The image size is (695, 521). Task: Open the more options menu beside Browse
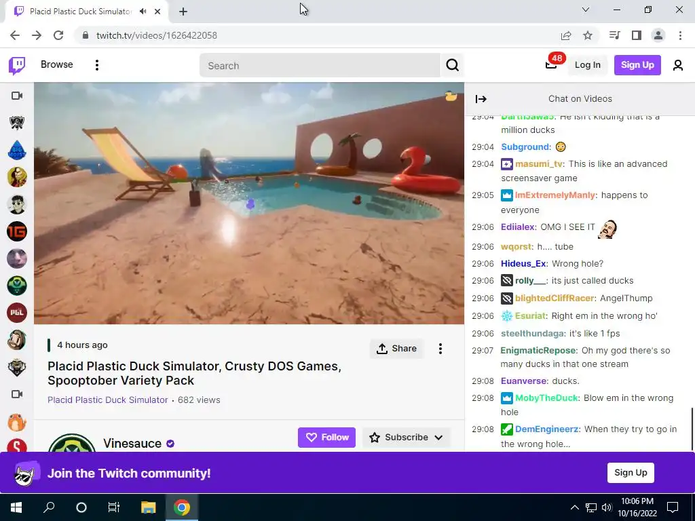[96, 65]
